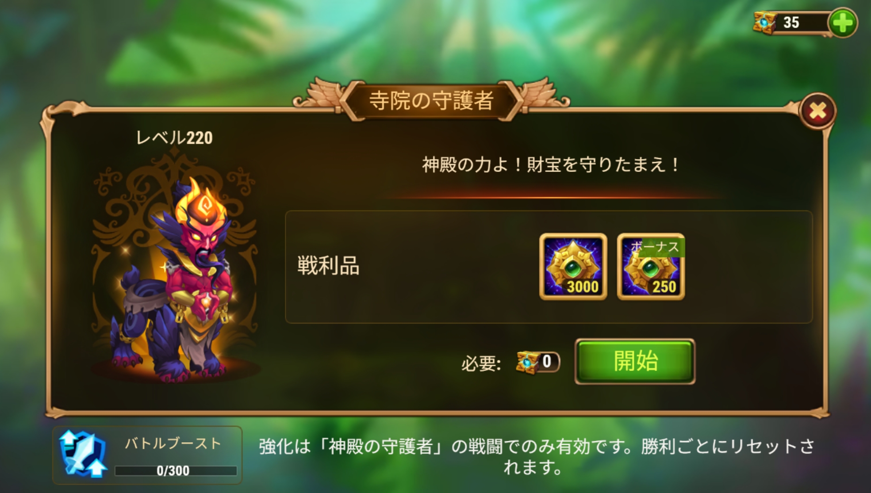Viewport: 871px width, 493px height.
Task: Open the バトルブースト battle boost icon
Action: [83, 455]
